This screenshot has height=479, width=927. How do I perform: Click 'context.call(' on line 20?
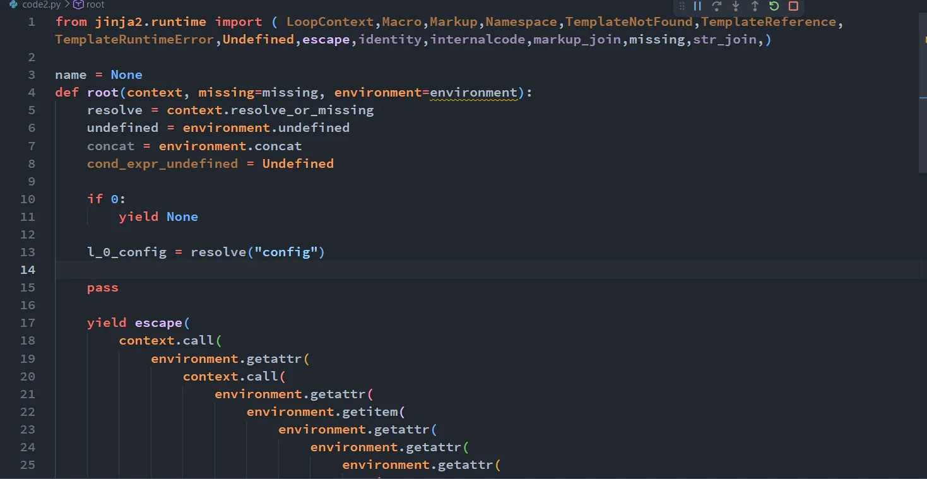[x=234, y=376]
